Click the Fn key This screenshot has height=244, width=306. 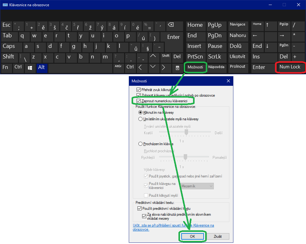click(x=7, y=68)
